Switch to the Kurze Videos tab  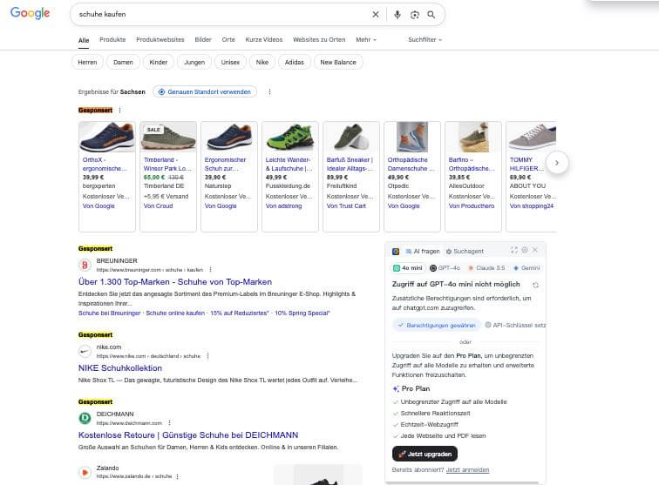(264, 39)
